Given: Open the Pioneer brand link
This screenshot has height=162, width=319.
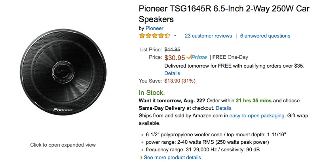Looking at the screenshot, I should click(154, 28).
